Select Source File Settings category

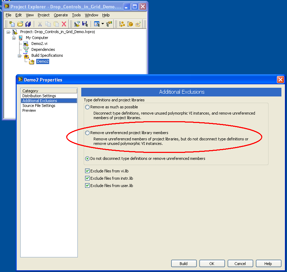click(x=49, y=106)
